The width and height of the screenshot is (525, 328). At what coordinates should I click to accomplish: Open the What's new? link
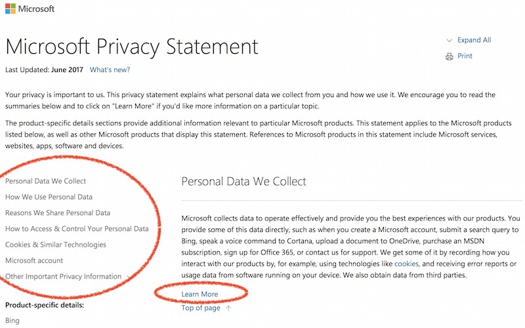pos(110,70)
